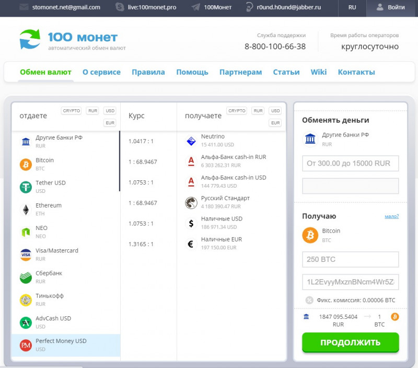Select the Visa/Mastercard icon
418x368 pixels.
pyautogui.click(x=26, y=255)
